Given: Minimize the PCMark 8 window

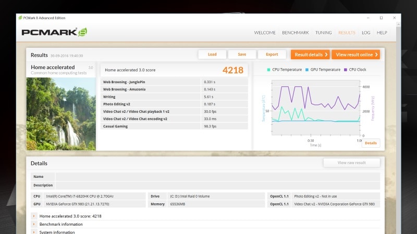Looking at the screenshot, I should click(x=368, y=18).
